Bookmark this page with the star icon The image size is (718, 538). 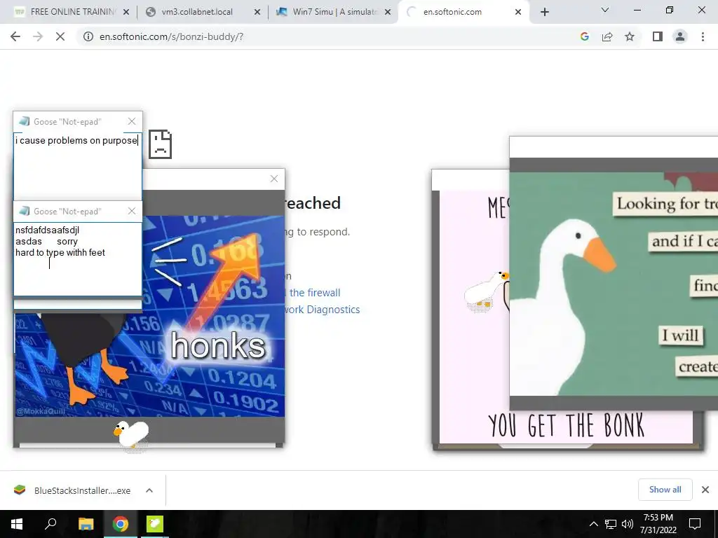(x=630, y=36)
